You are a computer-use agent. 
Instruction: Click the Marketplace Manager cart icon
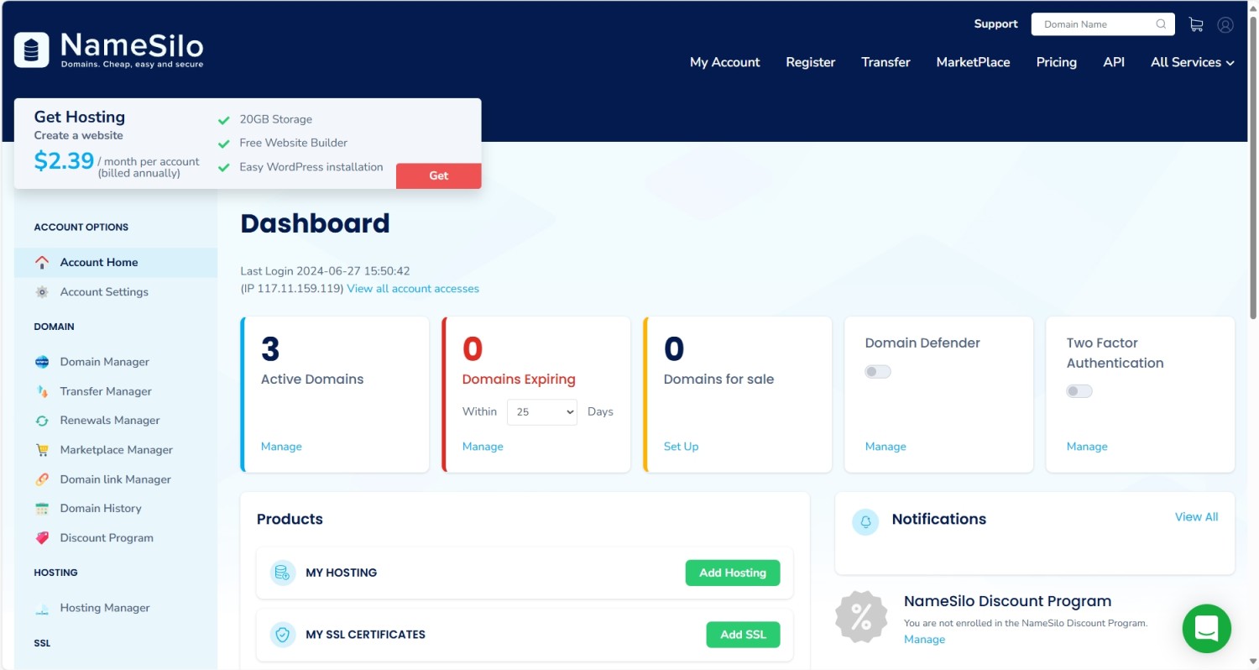point(42,450)
